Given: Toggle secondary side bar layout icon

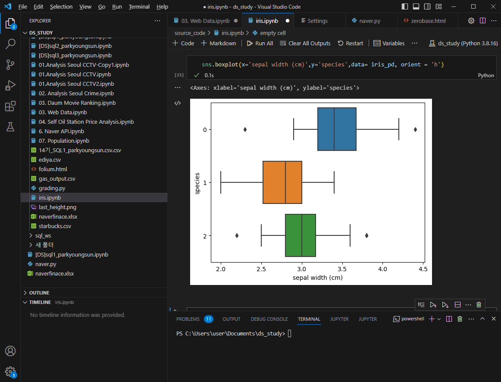Looking at the screenshot, I should [x=427, y=6].
